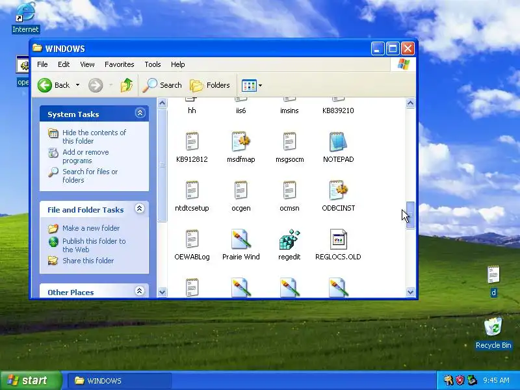Select the OEWABLog file
The height and width of the screenshot is (390, 520).
tap(192, 239)
